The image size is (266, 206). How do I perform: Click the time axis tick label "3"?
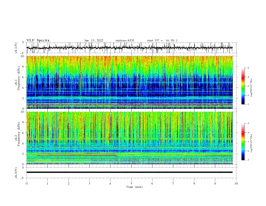tap(89, 183)
